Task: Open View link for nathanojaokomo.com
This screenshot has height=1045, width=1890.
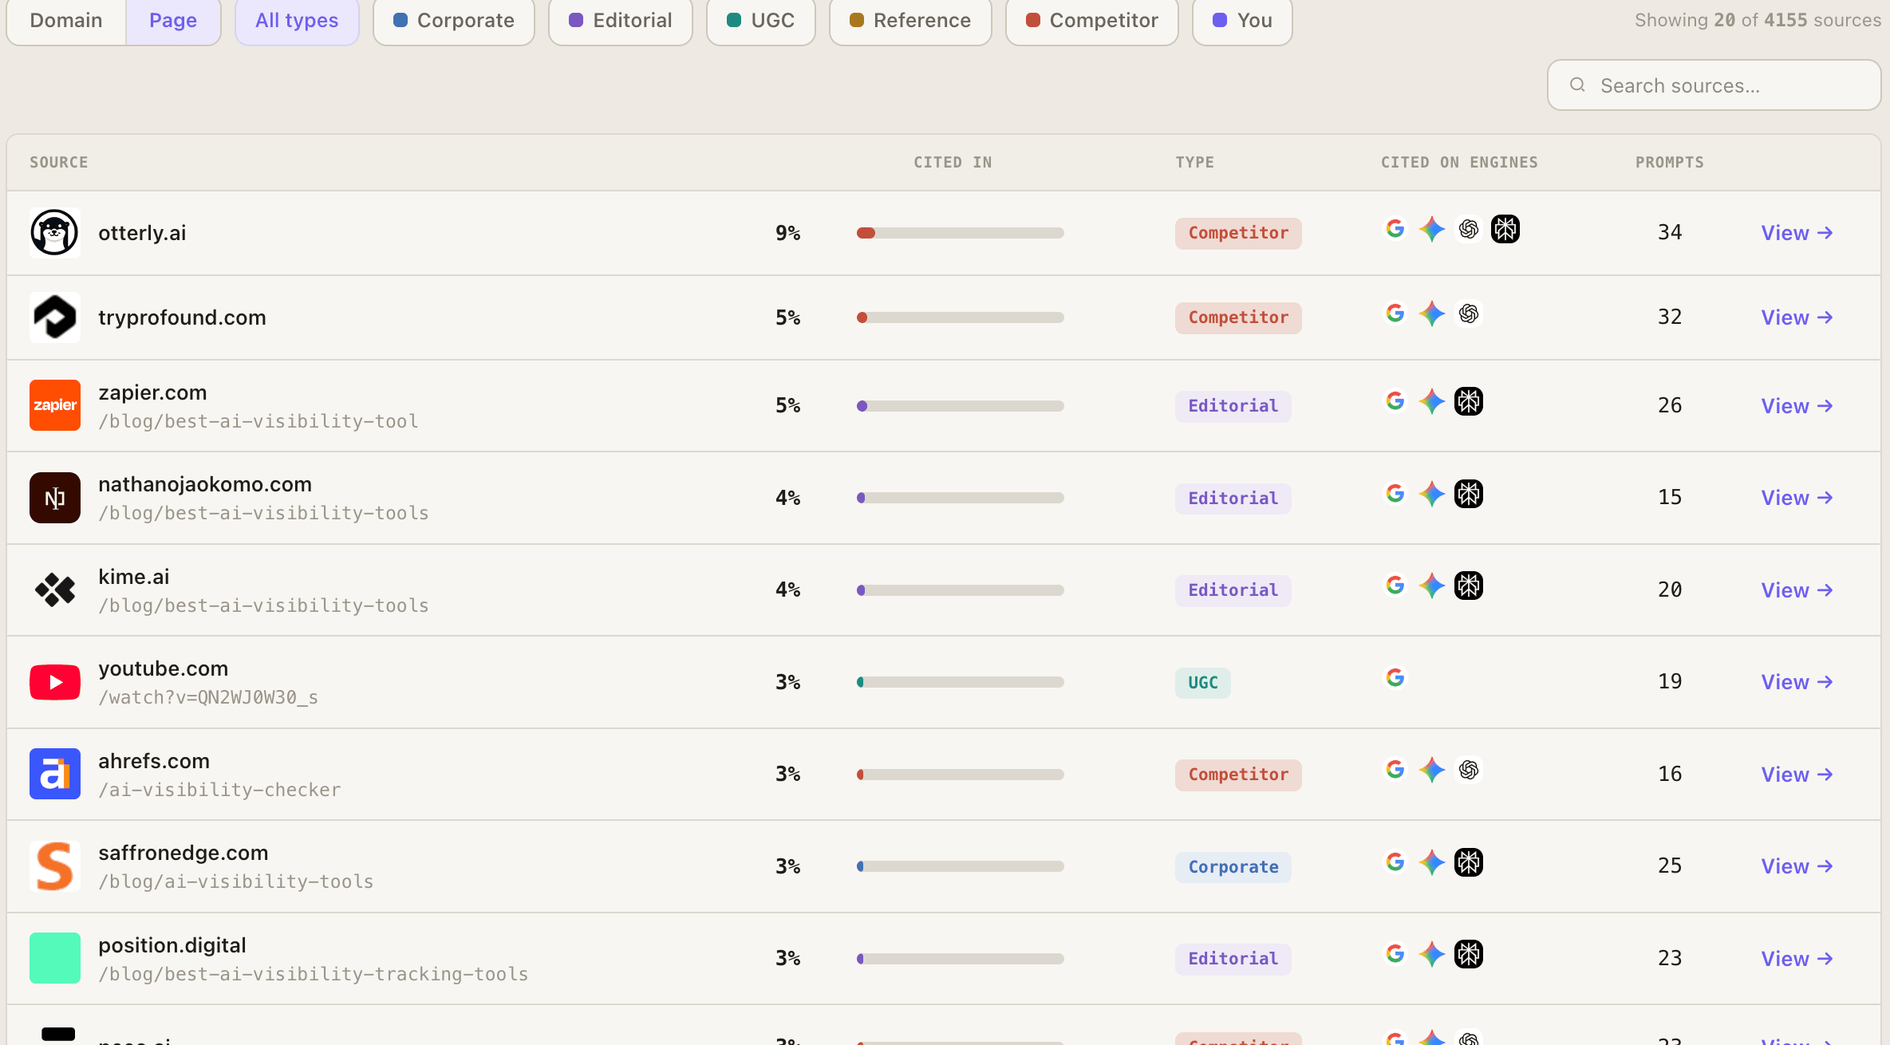Action: (1797, 498)
